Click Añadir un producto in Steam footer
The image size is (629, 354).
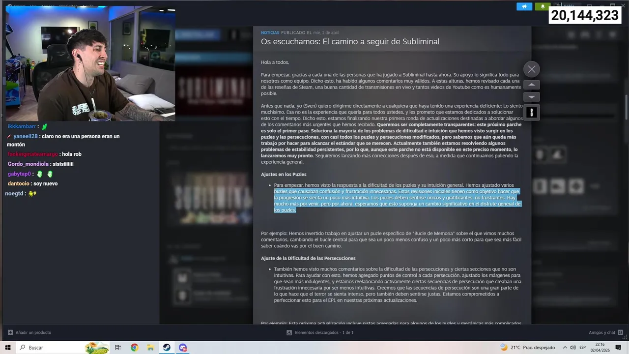[29, 332]
